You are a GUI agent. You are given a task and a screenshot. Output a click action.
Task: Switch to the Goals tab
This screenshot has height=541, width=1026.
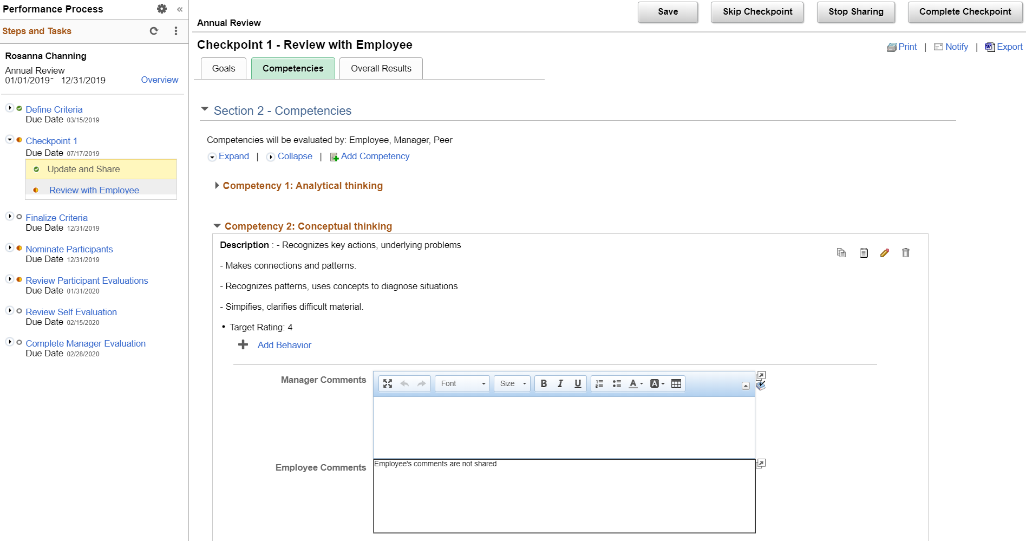click(x=224, y=68)
